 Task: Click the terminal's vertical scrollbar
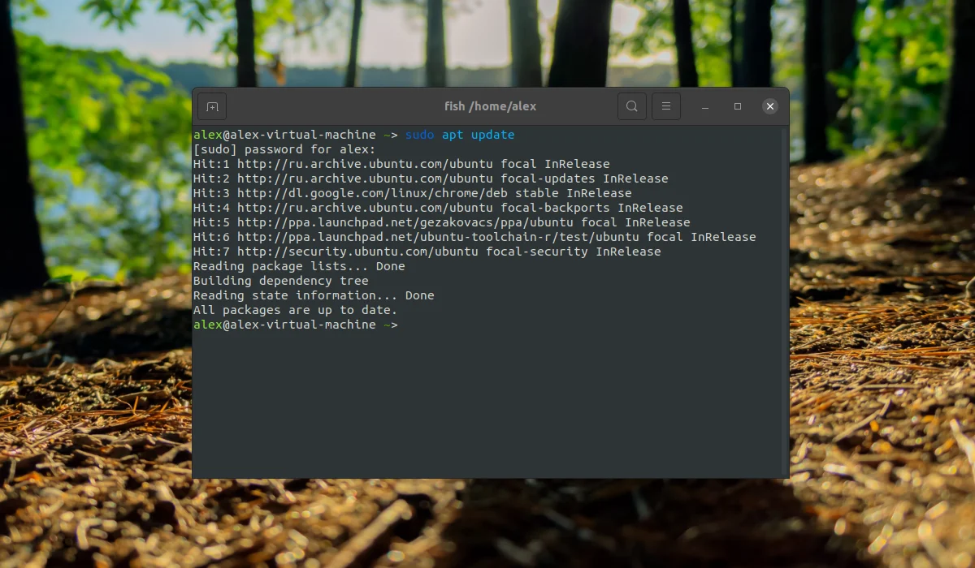point(786,301)
